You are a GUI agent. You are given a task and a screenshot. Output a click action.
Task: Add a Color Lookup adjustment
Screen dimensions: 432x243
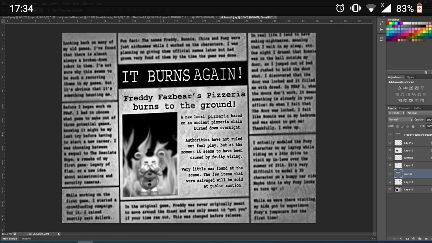point(425,94)
